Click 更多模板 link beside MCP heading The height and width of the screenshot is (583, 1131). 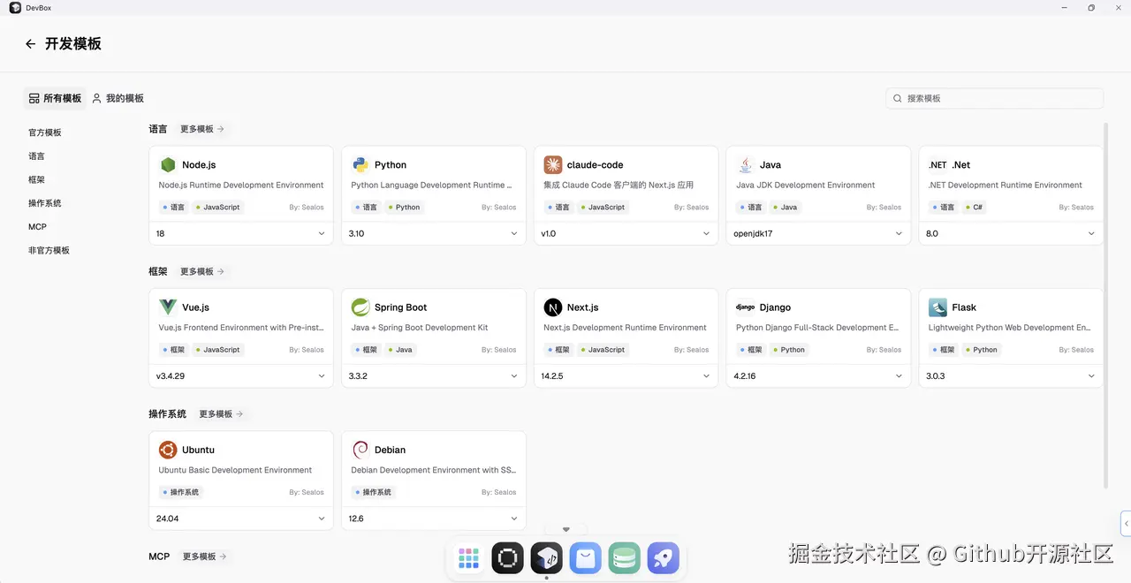[x=205, y=556]
